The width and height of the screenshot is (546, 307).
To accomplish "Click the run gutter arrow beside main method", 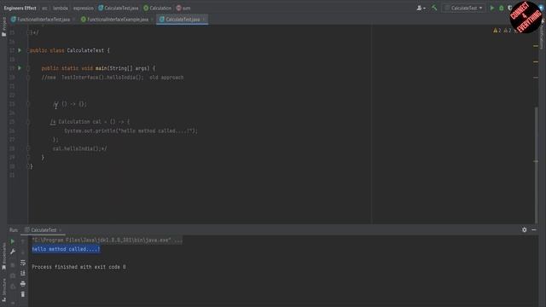I will (x=20, y=68).
